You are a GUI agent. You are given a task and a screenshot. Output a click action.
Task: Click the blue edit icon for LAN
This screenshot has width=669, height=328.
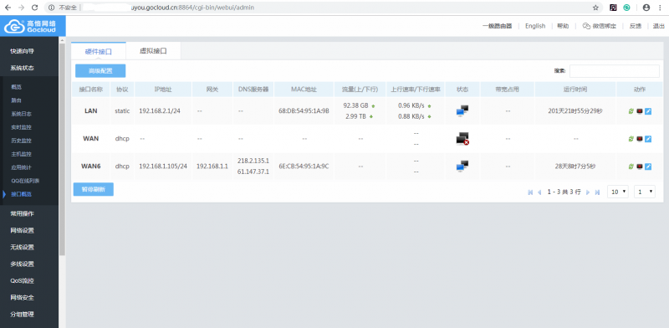pyautogui.click(x=648, y=111)
